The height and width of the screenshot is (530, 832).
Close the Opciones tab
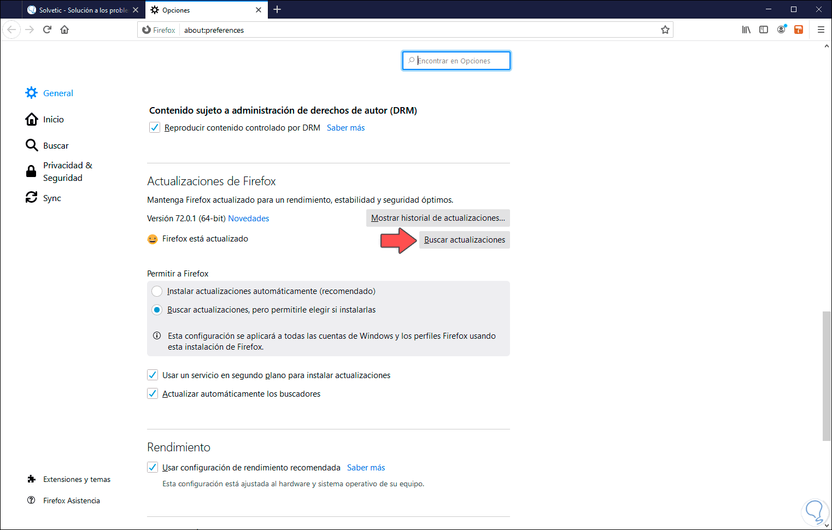pyautogui.click(x=259, y=10)
